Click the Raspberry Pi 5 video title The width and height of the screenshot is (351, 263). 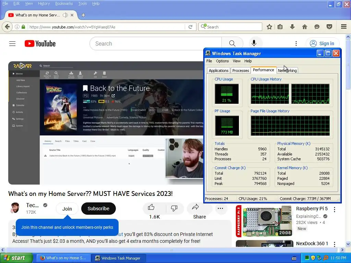coord(312,209)
